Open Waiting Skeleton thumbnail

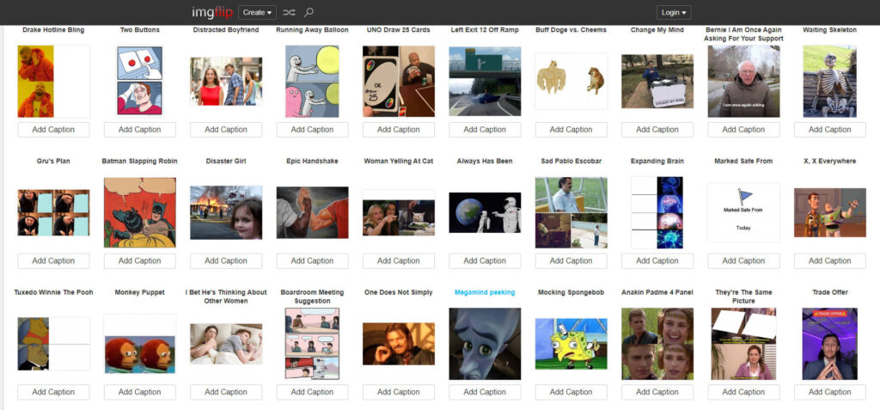point(830,82)
